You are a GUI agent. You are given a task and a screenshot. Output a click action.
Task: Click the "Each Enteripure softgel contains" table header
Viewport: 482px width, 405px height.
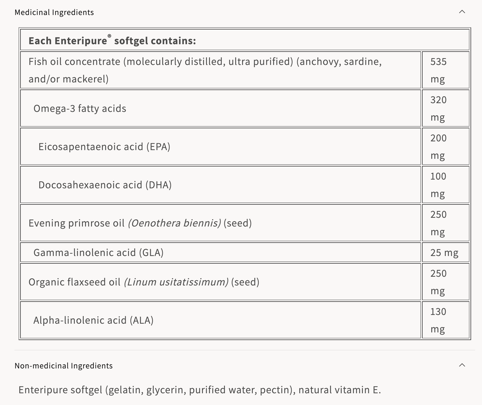pyautogui.click(x=112, y=41)
